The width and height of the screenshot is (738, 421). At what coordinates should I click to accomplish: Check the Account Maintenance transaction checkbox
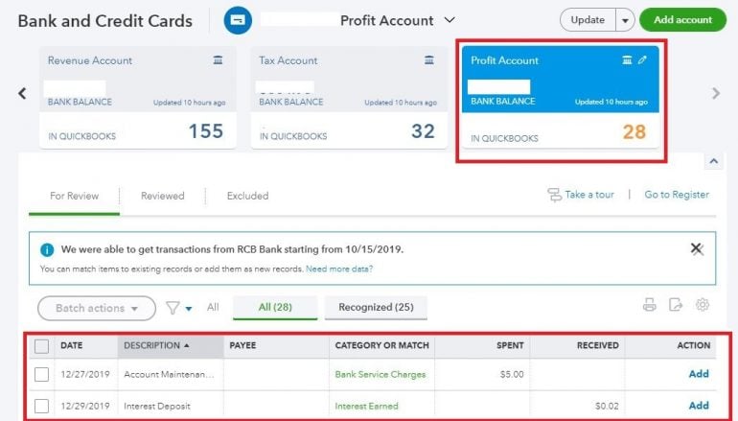click(42, 374)
